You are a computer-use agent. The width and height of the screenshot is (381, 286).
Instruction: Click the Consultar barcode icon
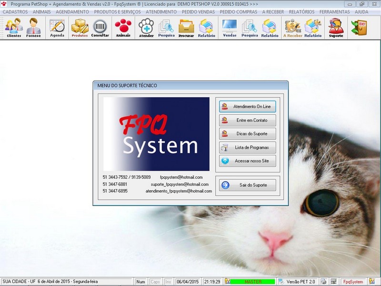[100, 28]
